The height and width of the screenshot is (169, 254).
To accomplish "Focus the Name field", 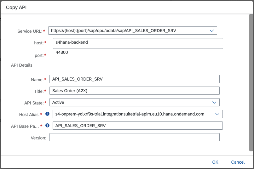I will [x=135, y=79].
